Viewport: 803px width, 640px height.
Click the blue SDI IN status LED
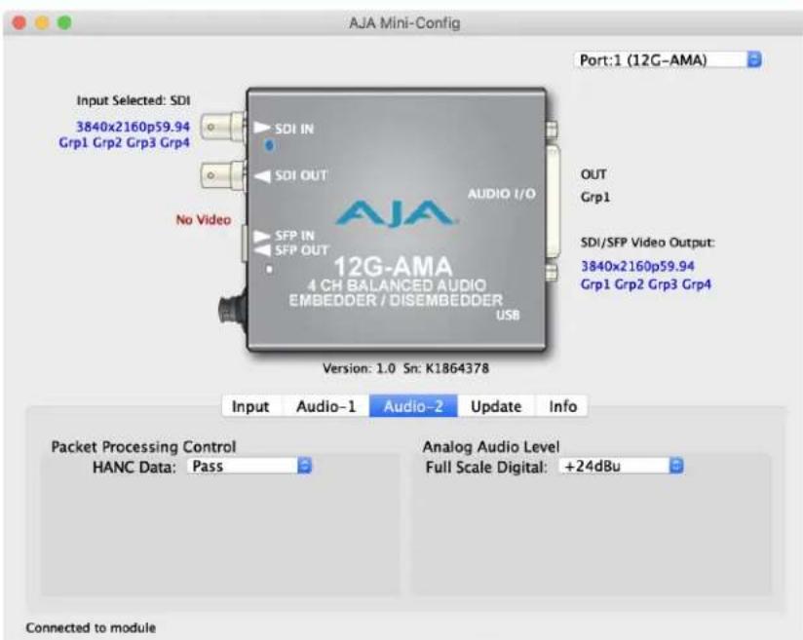(x=269, y=145)
